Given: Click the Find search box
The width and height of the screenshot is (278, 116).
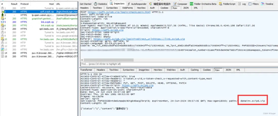Looking at the screenshot, I should 179,64.
